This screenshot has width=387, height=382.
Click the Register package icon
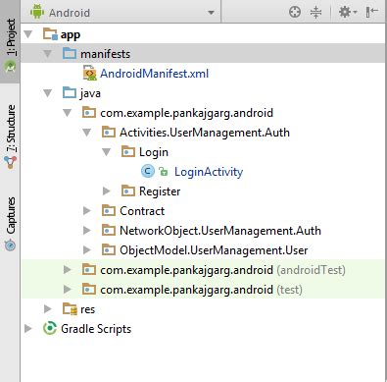[x=128, y=191]
